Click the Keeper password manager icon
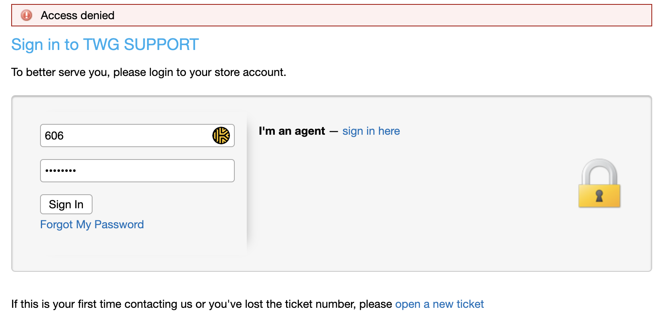This screenshot has height=323, width=661. (x=221, y=136)
